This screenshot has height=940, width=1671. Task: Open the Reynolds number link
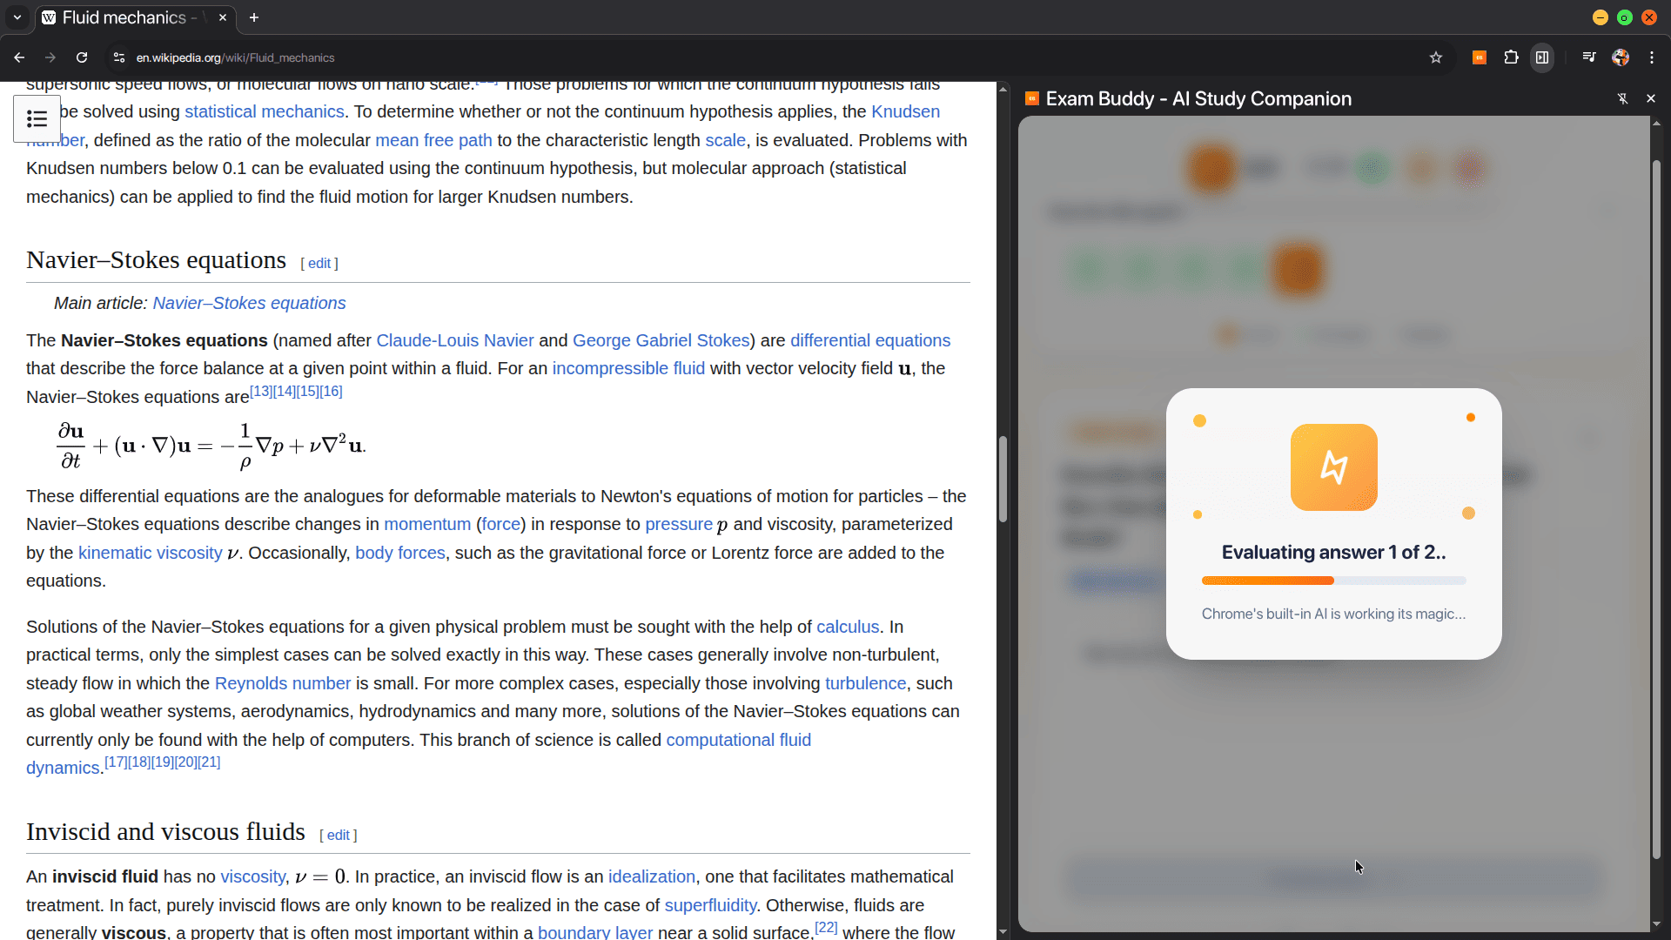click(x=282, y=683)
